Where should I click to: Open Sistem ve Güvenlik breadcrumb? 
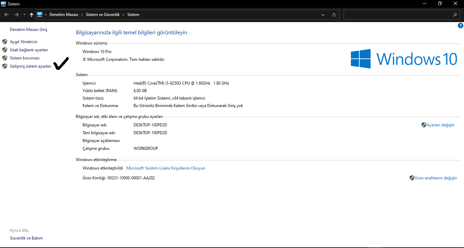[103, 15]
